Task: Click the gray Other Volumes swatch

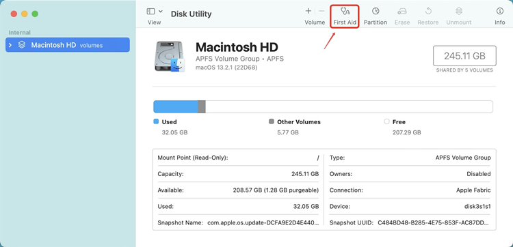Action: point(272,121)
